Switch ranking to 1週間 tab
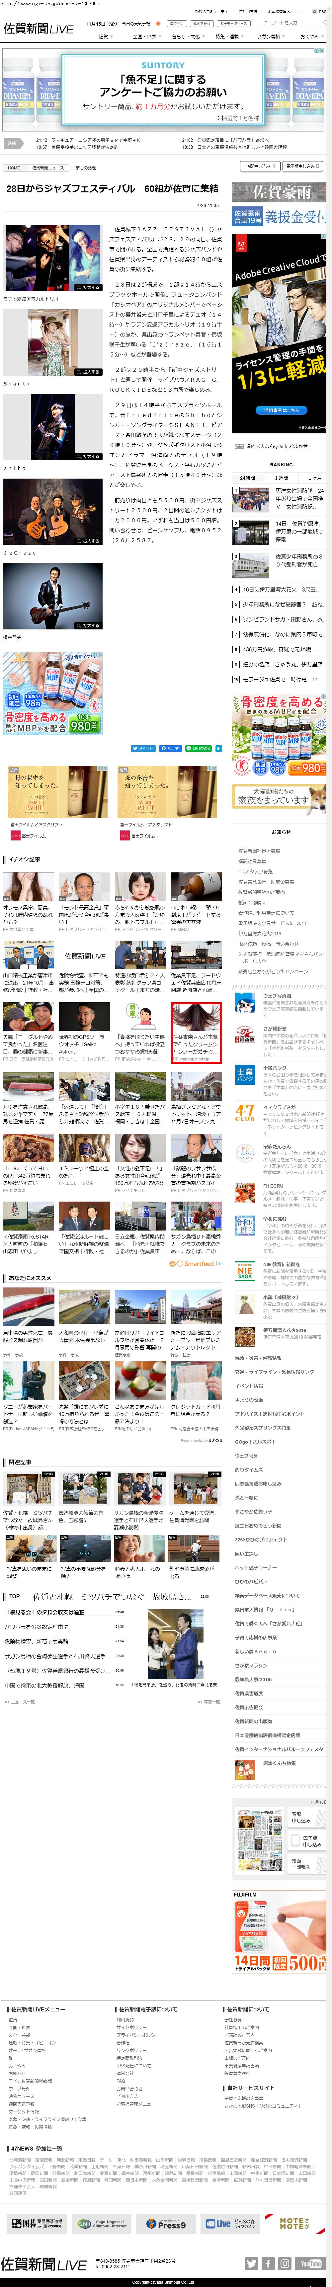332x2287 pixels. point(282,478)
